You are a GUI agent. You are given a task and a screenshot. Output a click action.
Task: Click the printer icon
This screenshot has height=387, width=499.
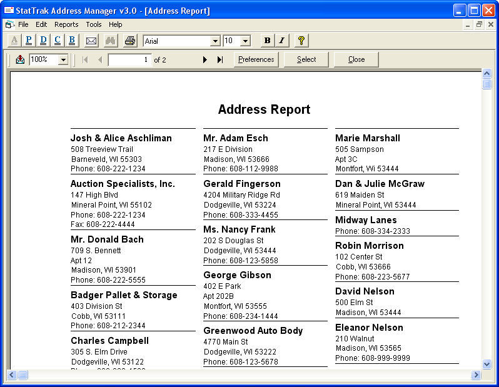(x=130, y=41)
